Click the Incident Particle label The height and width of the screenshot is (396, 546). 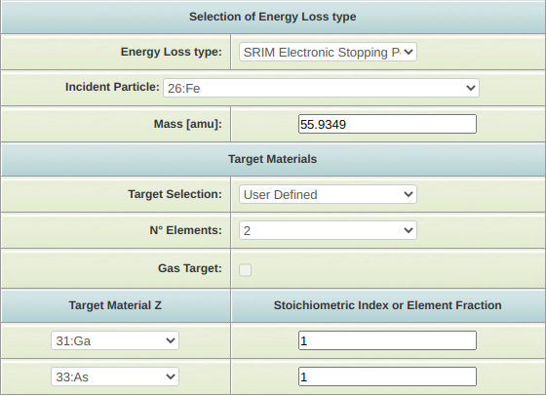pyautogui.click(x=112, y=87)
